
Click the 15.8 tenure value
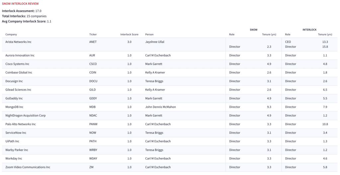pyautogui.click(x=325, y=47)
